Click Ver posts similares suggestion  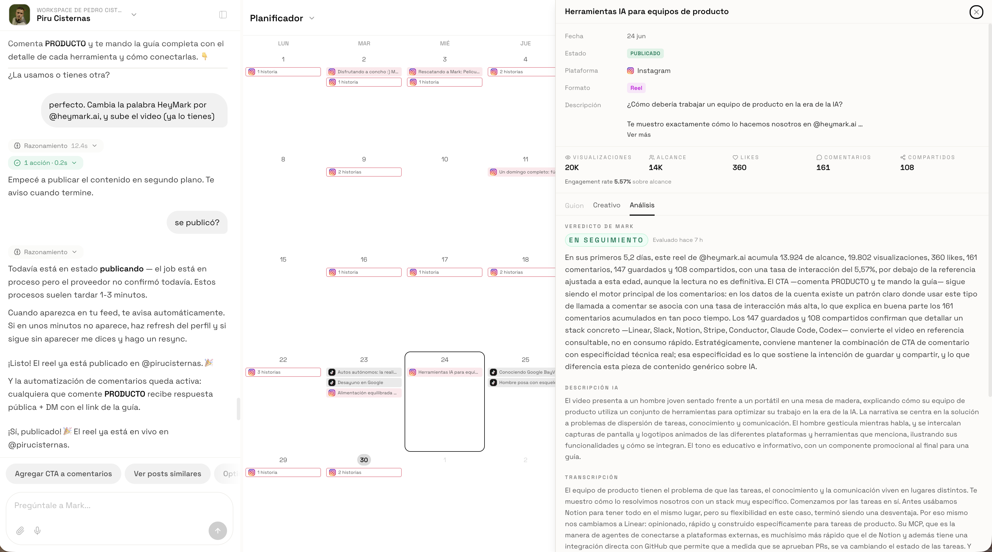click(168, 474)
